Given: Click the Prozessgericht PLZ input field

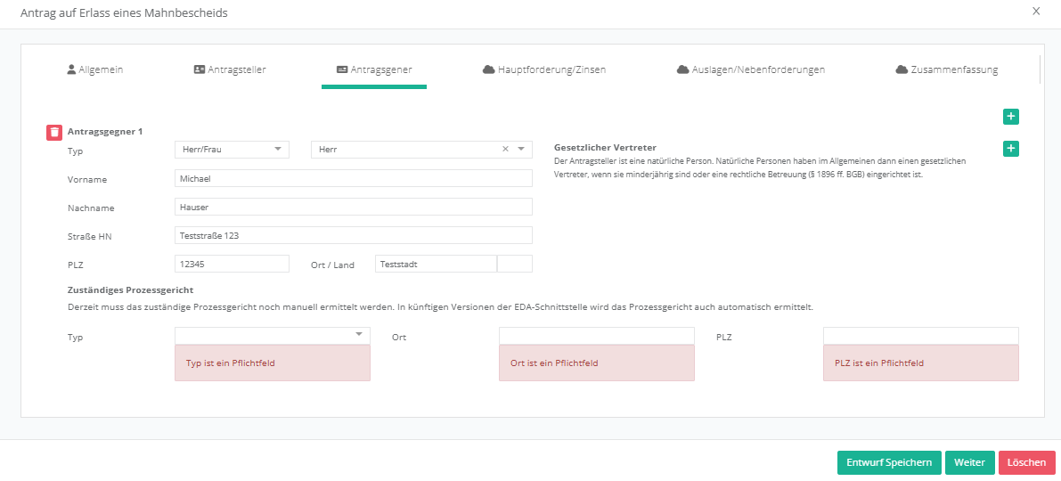Looking at the screenshot, I should 919,335.
